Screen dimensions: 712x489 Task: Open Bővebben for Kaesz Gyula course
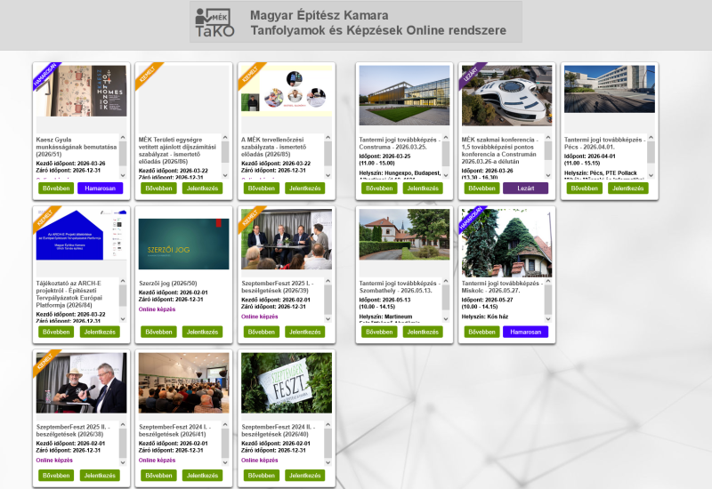[57, 188]
